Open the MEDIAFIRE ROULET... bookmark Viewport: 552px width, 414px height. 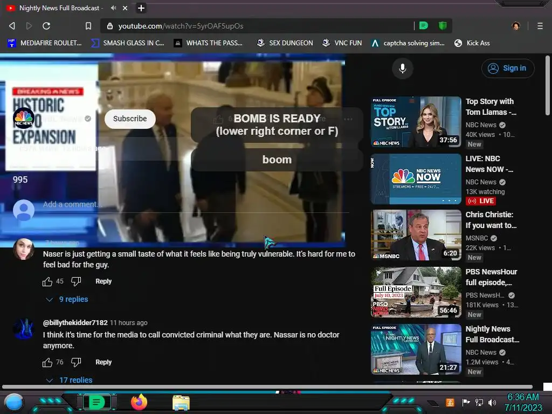point(44,43)
